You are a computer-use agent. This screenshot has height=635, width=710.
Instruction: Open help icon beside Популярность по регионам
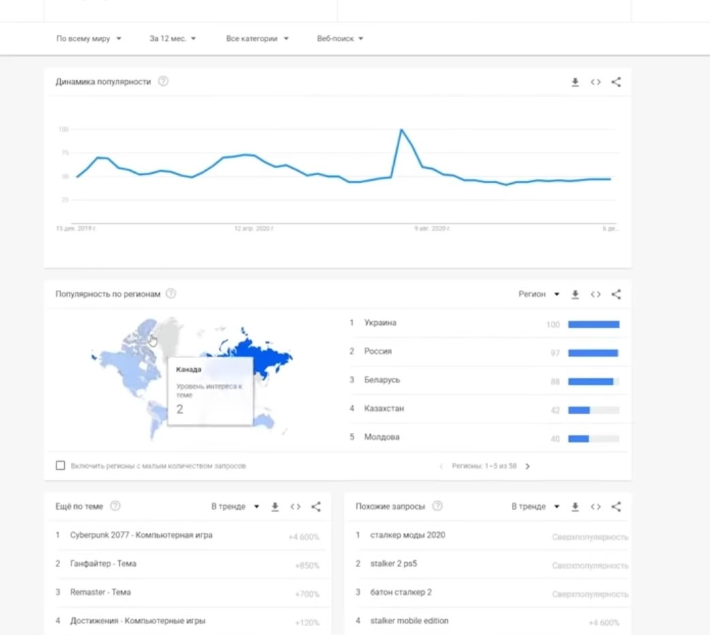pos(171,293)
